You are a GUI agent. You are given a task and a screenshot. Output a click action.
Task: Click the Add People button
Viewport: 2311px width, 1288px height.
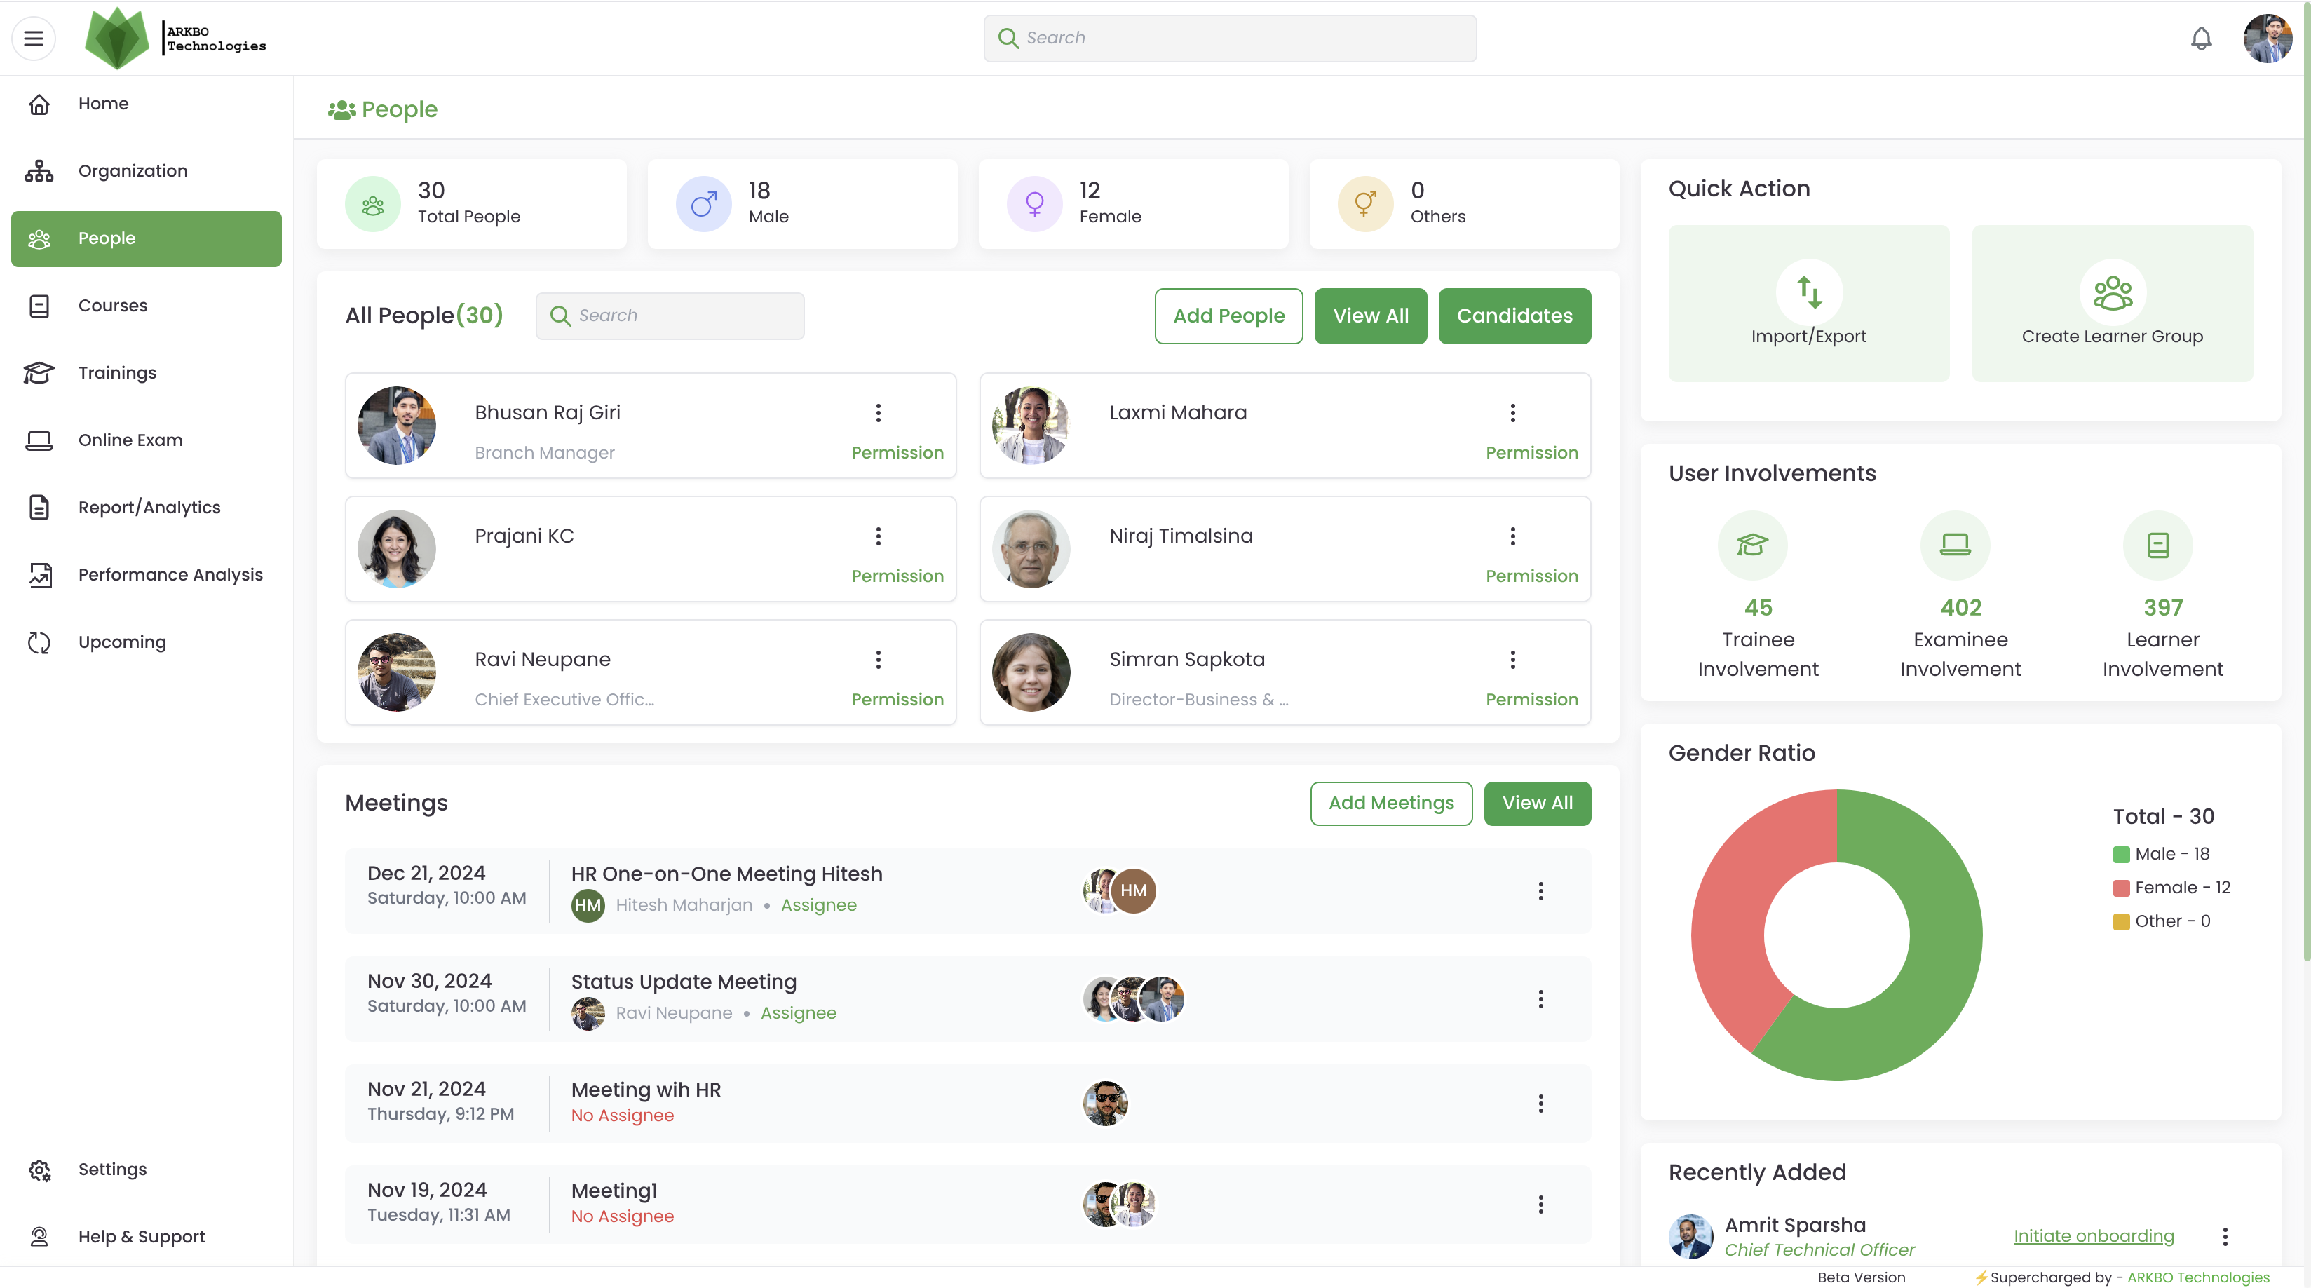pyautogui.click(x=1228, y=316)
